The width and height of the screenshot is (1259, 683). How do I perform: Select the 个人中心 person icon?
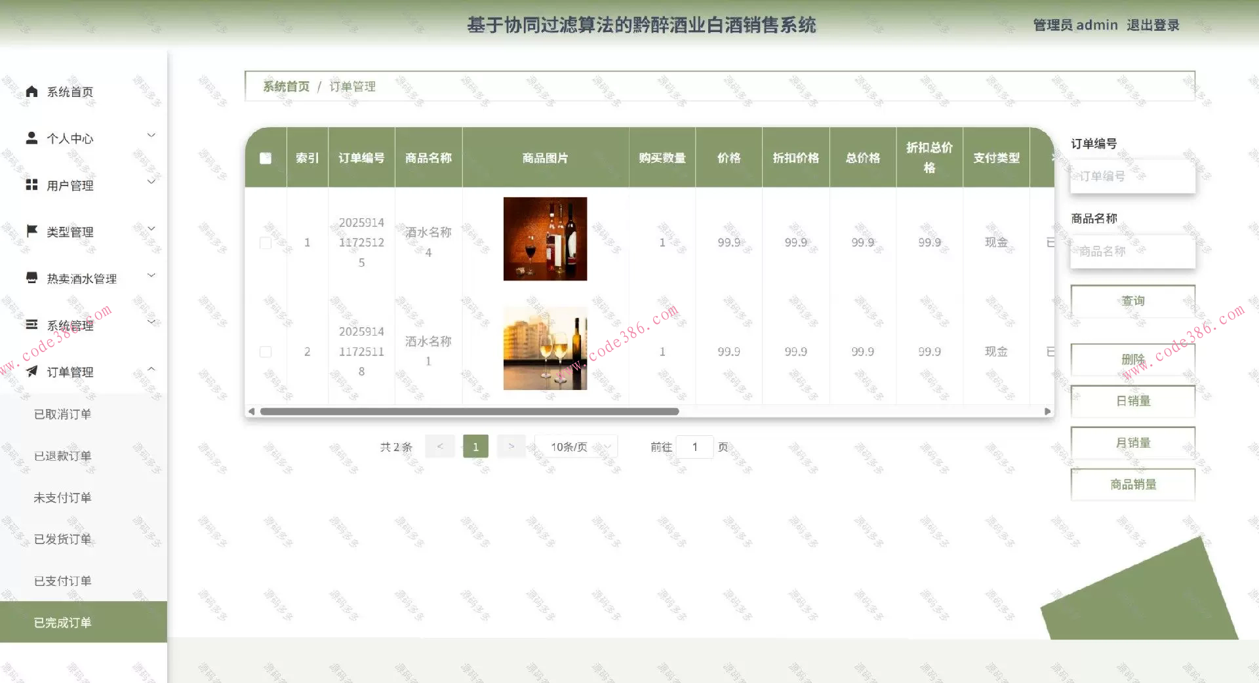(31, 138)
